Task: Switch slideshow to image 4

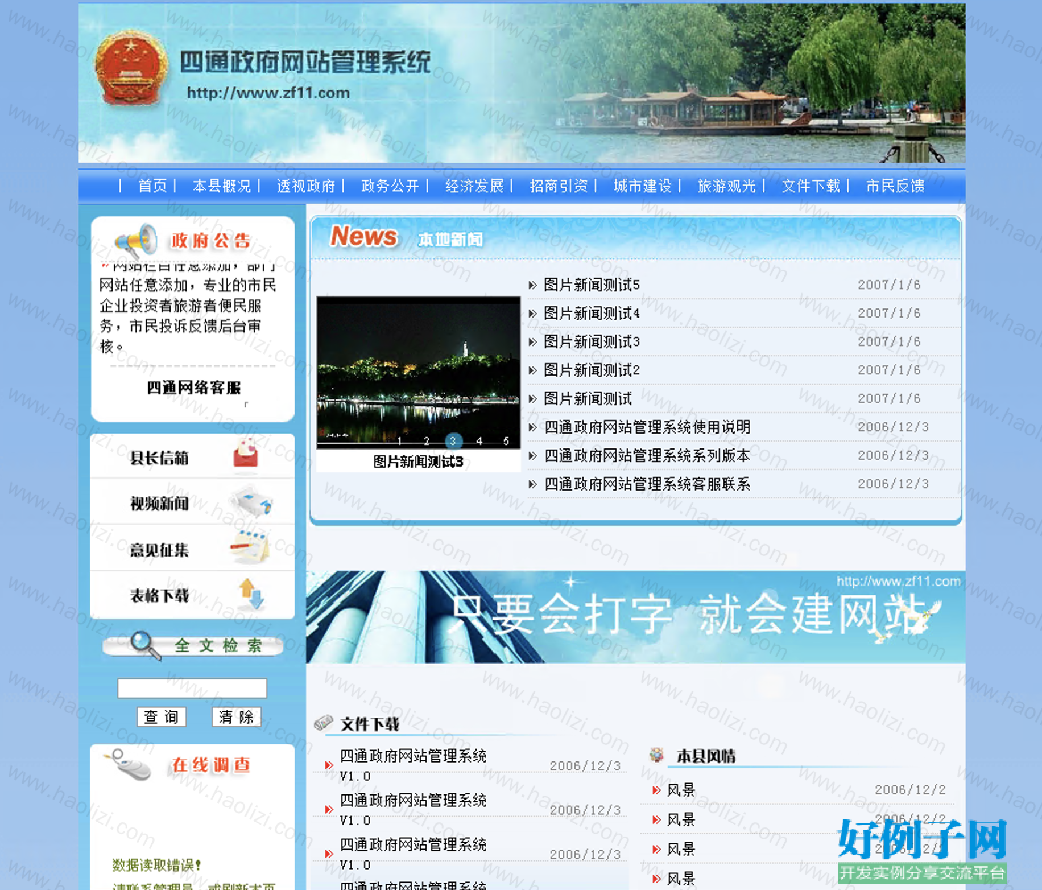Action: [479, 441]
